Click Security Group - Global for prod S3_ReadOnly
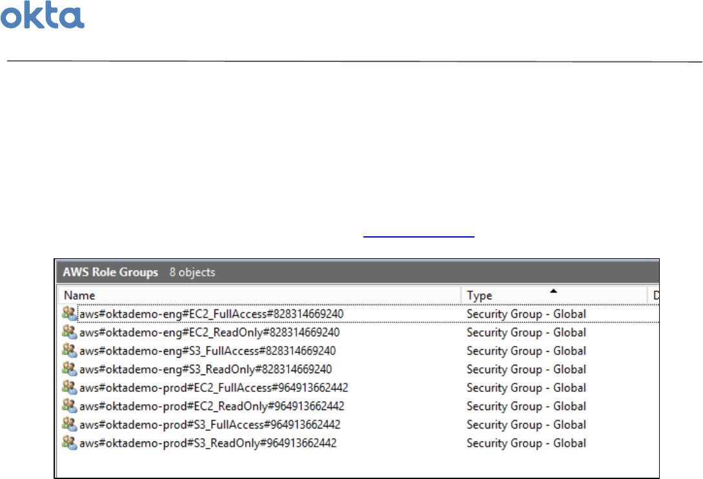Viewport: 703px width, 479px height. click(526, 443)
